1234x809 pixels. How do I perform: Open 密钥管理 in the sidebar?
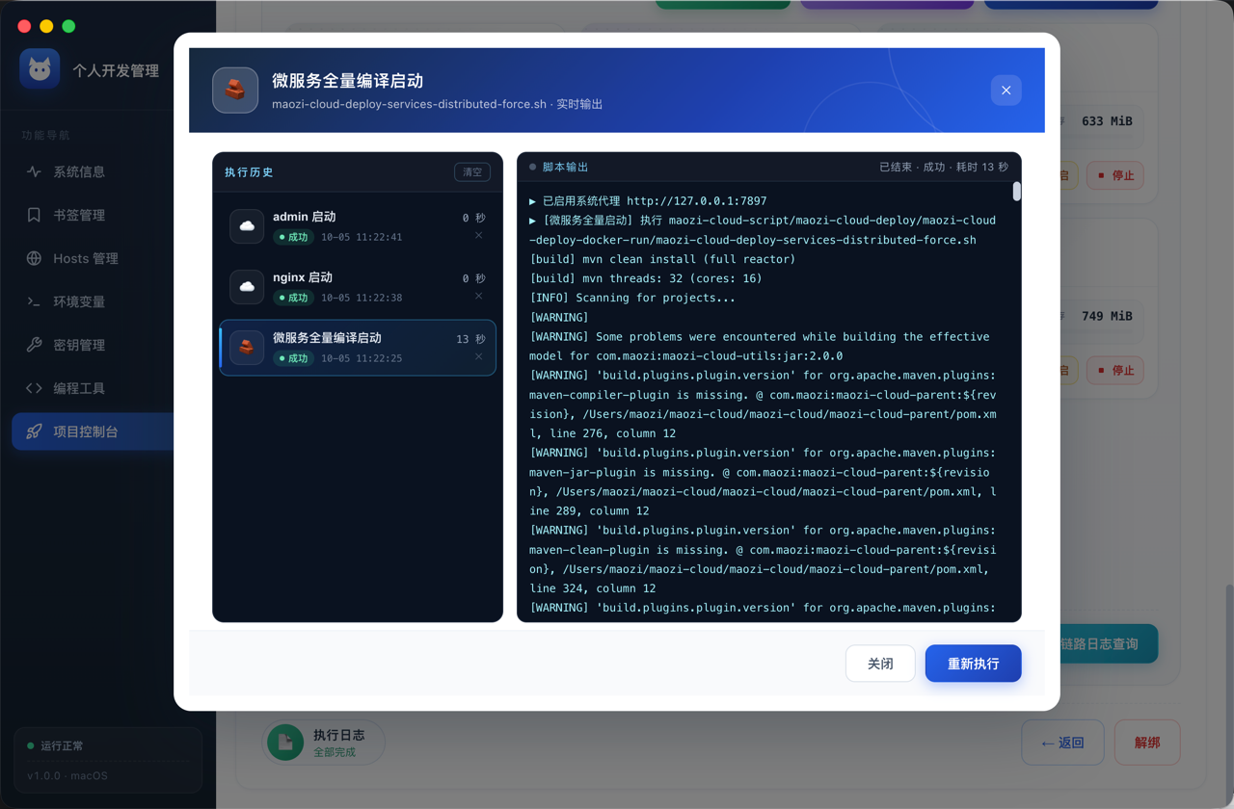93,345
